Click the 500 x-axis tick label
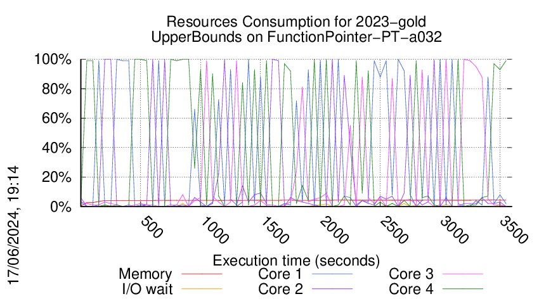539x301 pixels. click(152, 227)
